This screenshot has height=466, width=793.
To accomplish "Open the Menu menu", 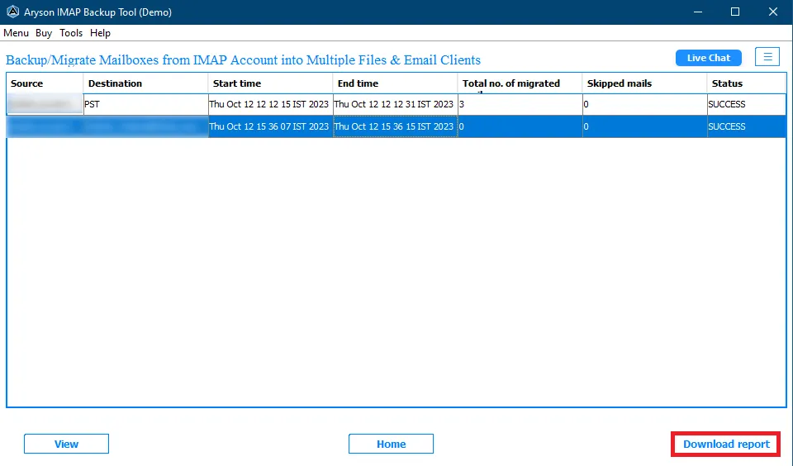I will (x=16, y=33).
